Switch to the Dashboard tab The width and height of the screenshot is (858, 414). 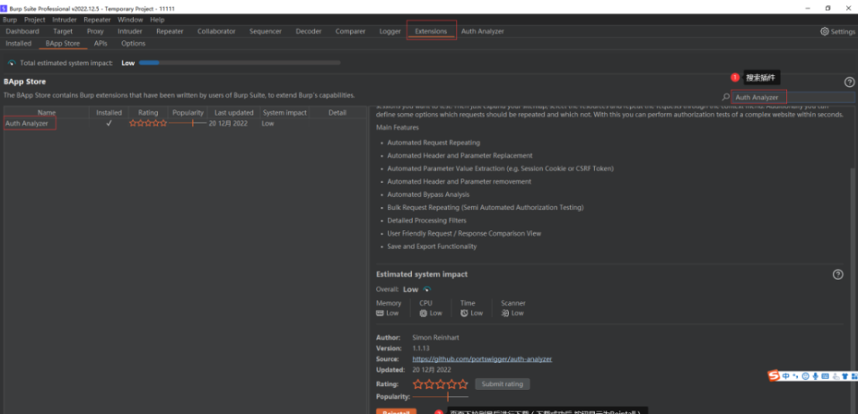[x=22, y=31]
